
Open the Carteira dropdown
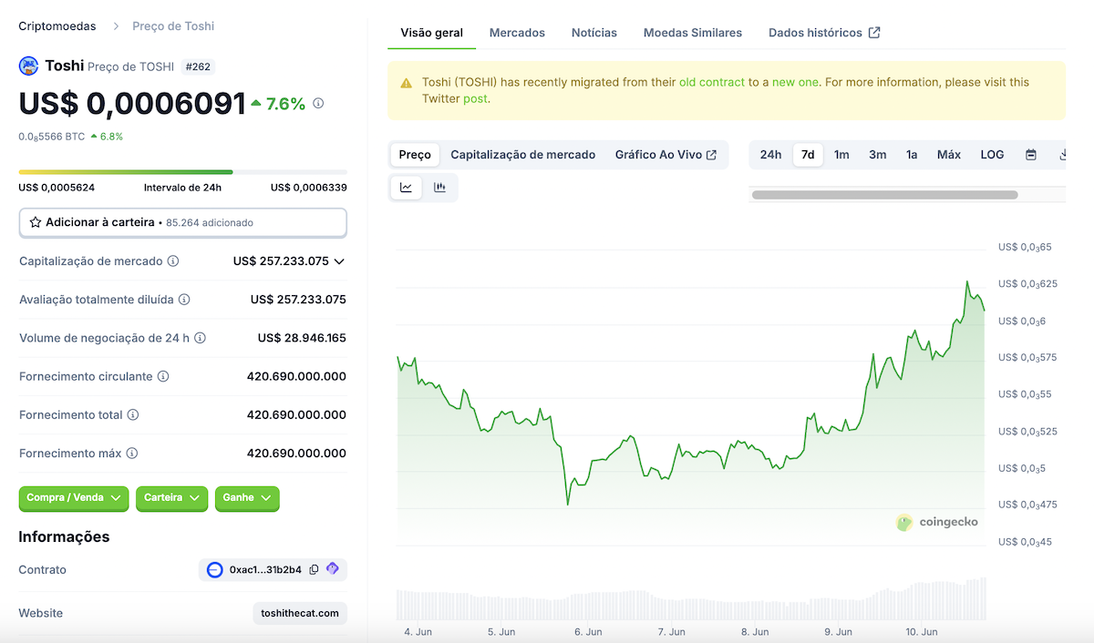point(171,498)
